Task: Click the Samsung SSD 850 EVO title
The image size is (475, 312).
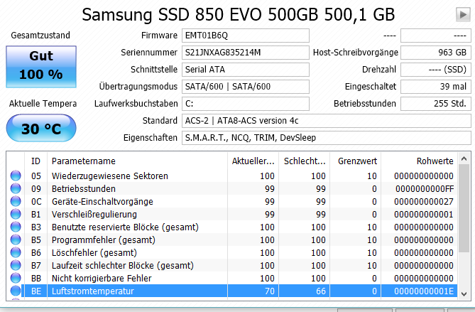Action: (x=239, y=14)
